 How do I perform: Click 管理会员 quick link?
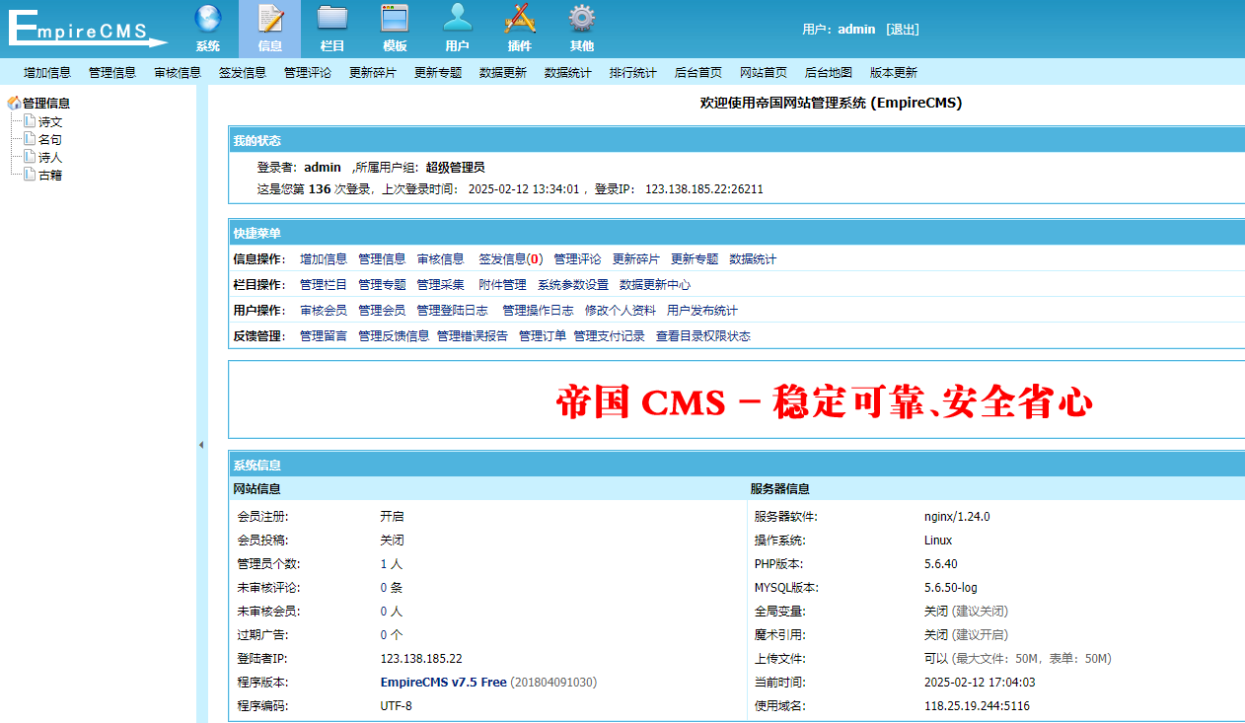(x=382, y=311)
